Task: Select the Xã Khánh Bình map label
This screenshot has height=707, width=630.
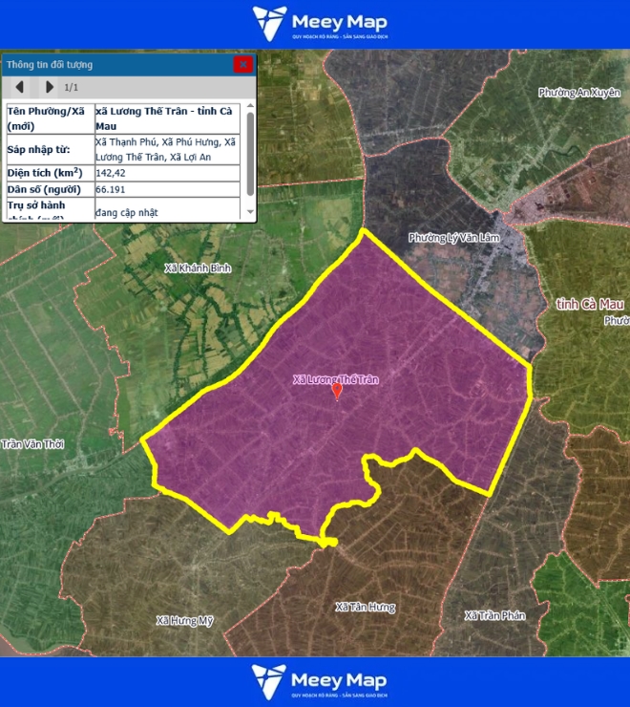Action: click(x=198, y=267)
